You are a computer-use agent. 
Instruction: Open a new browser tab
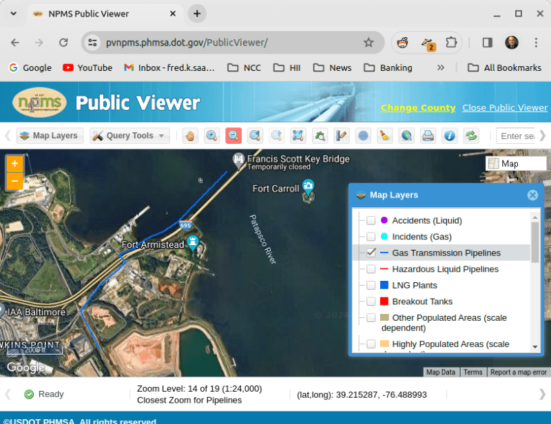click(x=197, y=14)
